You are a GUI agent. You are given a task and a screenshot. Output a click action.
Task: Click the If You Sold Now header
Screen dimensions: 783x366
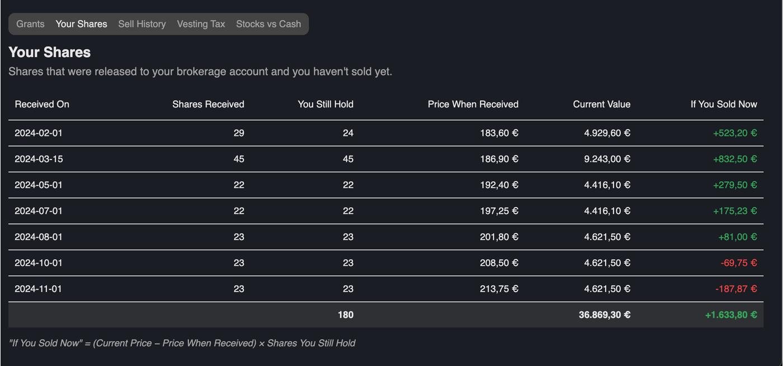[x=724, y=104]
